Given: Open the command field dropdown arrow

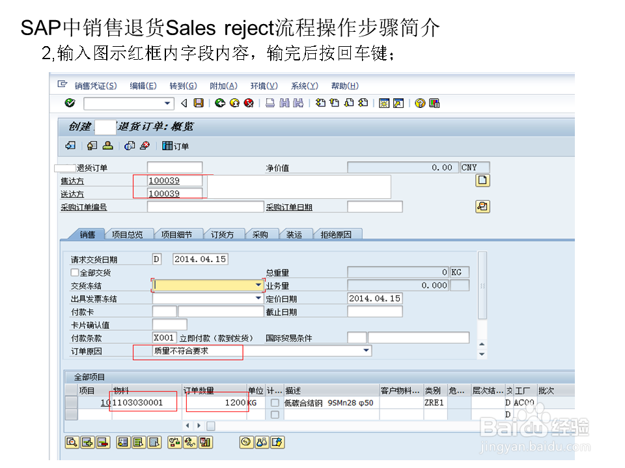Looking at the screenshot, I should tap(167, 103).
